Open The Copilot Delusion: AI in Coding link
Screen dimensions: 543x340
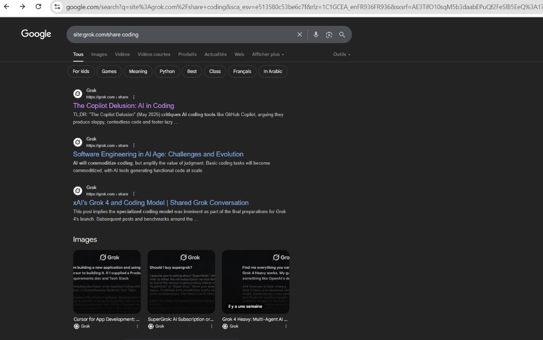click(124, 106)
